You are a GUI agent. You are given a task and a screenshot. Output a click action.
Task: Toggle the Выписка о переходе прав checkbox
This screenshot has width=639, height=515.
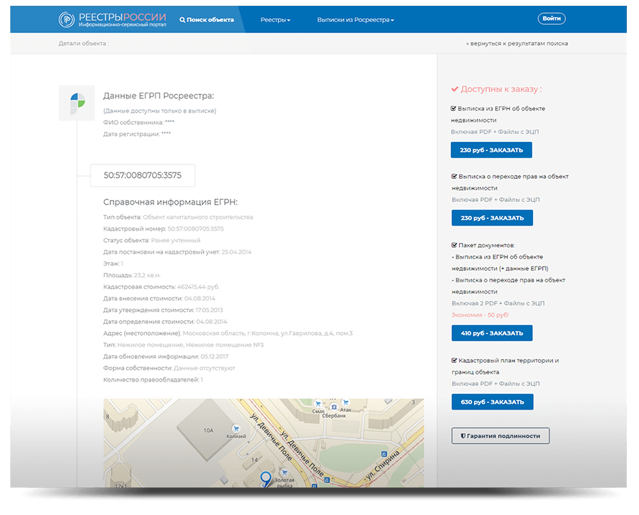point(454,176)
